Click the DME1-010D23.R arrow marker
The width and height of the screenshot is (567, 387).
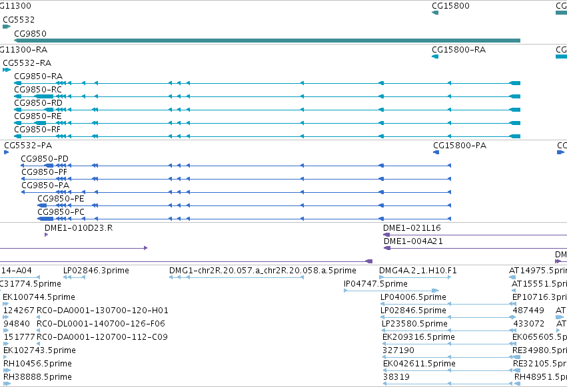46,235
